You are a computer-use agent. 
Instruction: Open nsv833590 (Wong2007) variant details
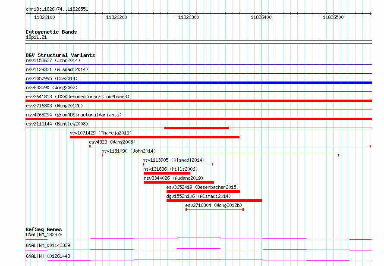click(52, 88)
